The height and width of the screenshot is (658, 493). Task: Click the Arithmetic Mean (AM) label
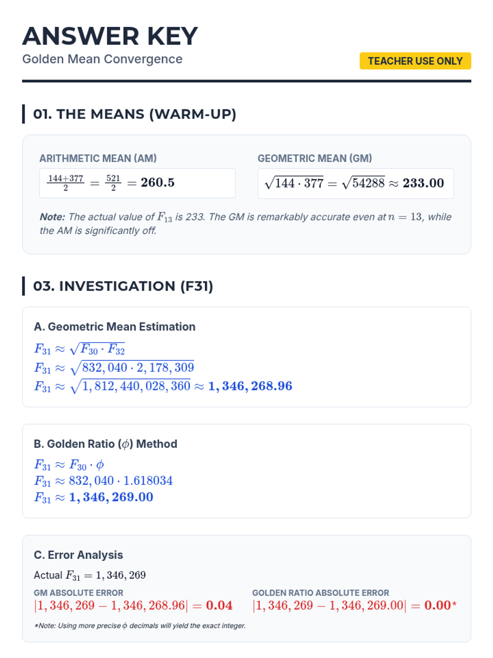(x=98, y=158)
